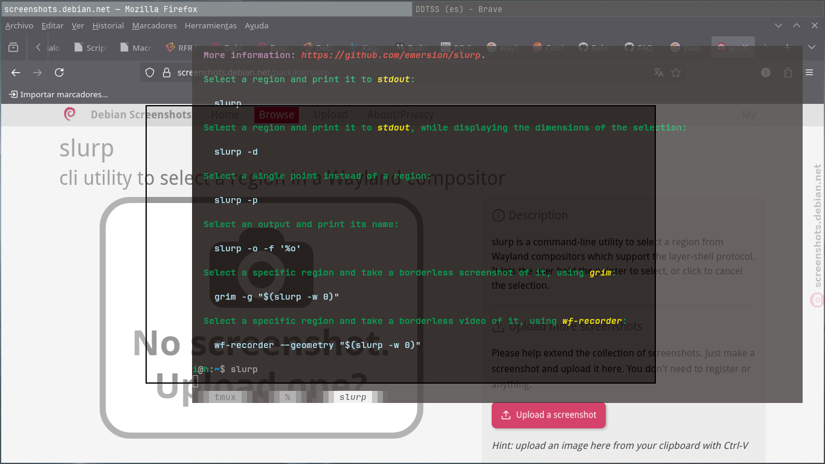Click the github.com/emersion/slurp link in terminal
The image size is (825, 464).
pos(391,55)
